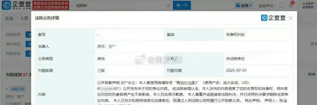Screen dimensions: 317x105
Task: Open 企业中心 link
Action: click(x=266, y=6)
